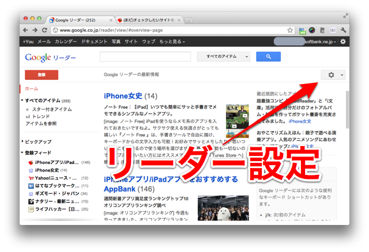Click the red 登録 subscribe button
Image resolution: width=369 pixels, height=252 pixels.
pos(42,75)
